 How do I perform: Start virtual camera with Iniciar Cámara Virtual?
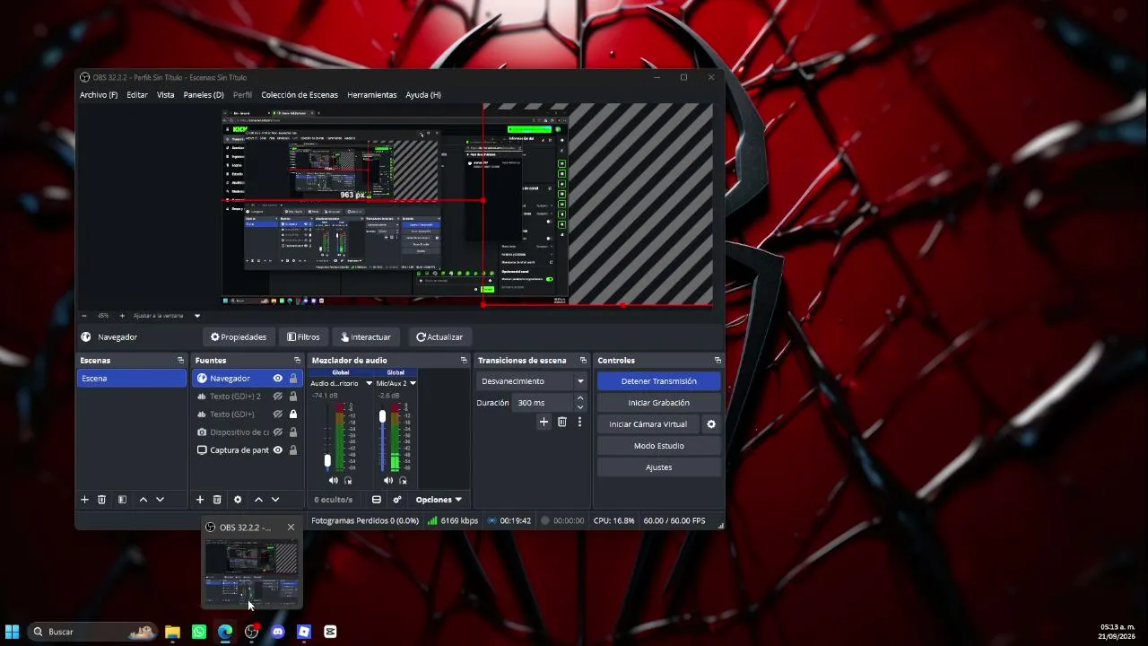(x=648, y=424)
